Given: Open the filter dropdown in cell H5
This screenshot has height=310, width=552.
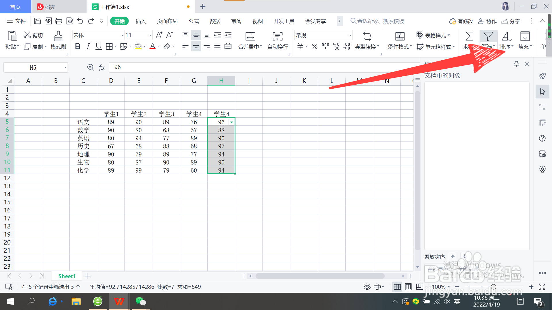Looking at the screenshot, I should tap(231, 122).
